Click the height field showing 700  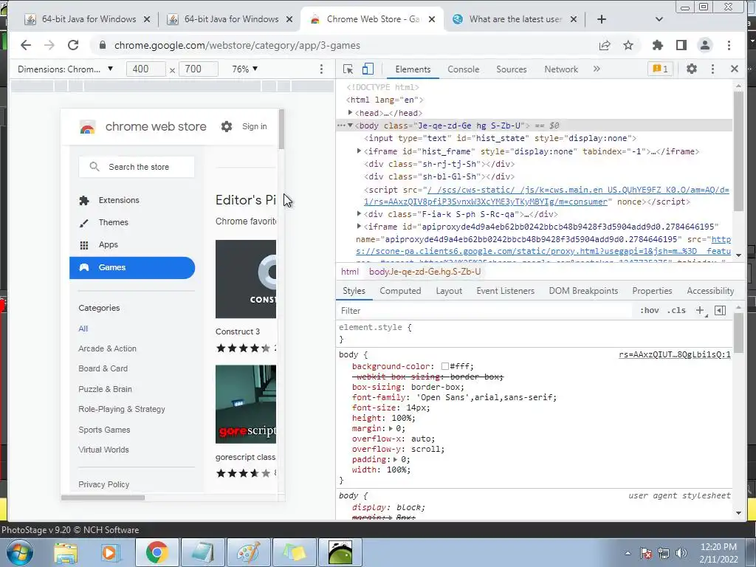[198, 69]
